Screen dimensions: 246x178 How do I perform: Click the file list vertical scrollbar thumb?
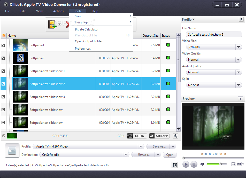click(x=178, y=60)
